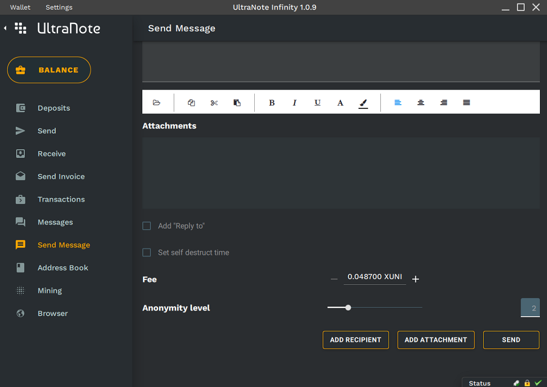Align message text right

444,102
